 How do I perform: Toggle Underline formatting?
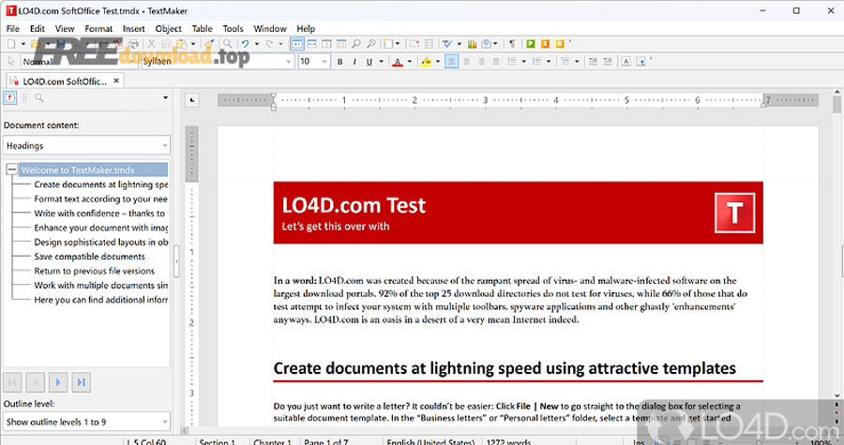point(369,62)
